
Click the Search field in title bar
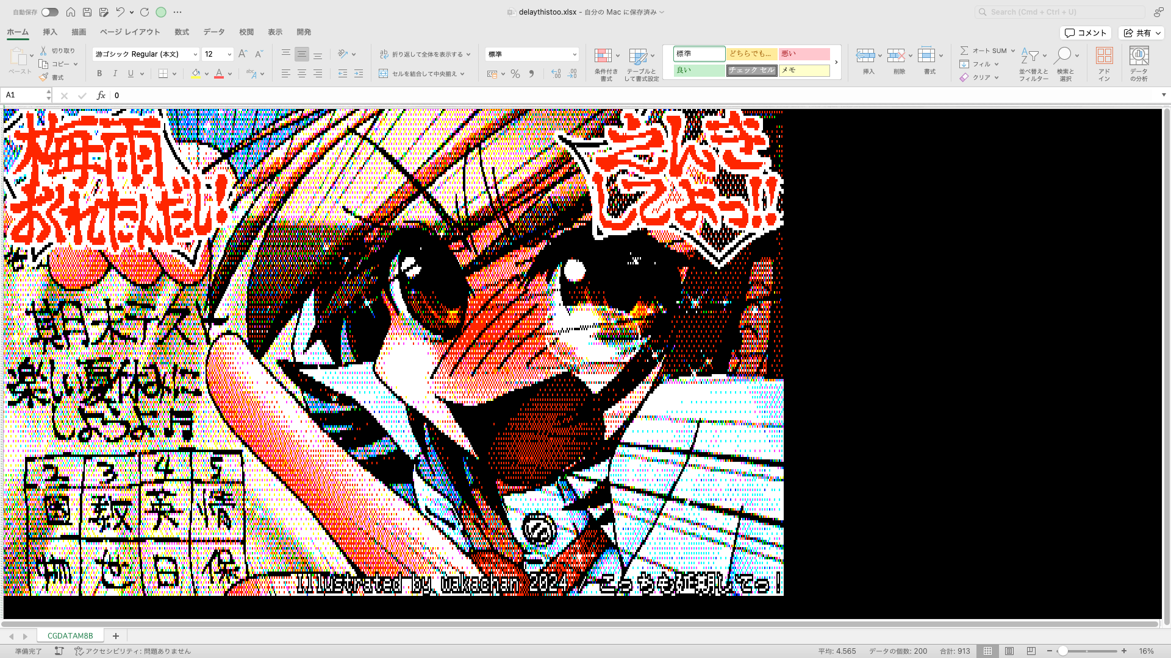pos(1060,12)
